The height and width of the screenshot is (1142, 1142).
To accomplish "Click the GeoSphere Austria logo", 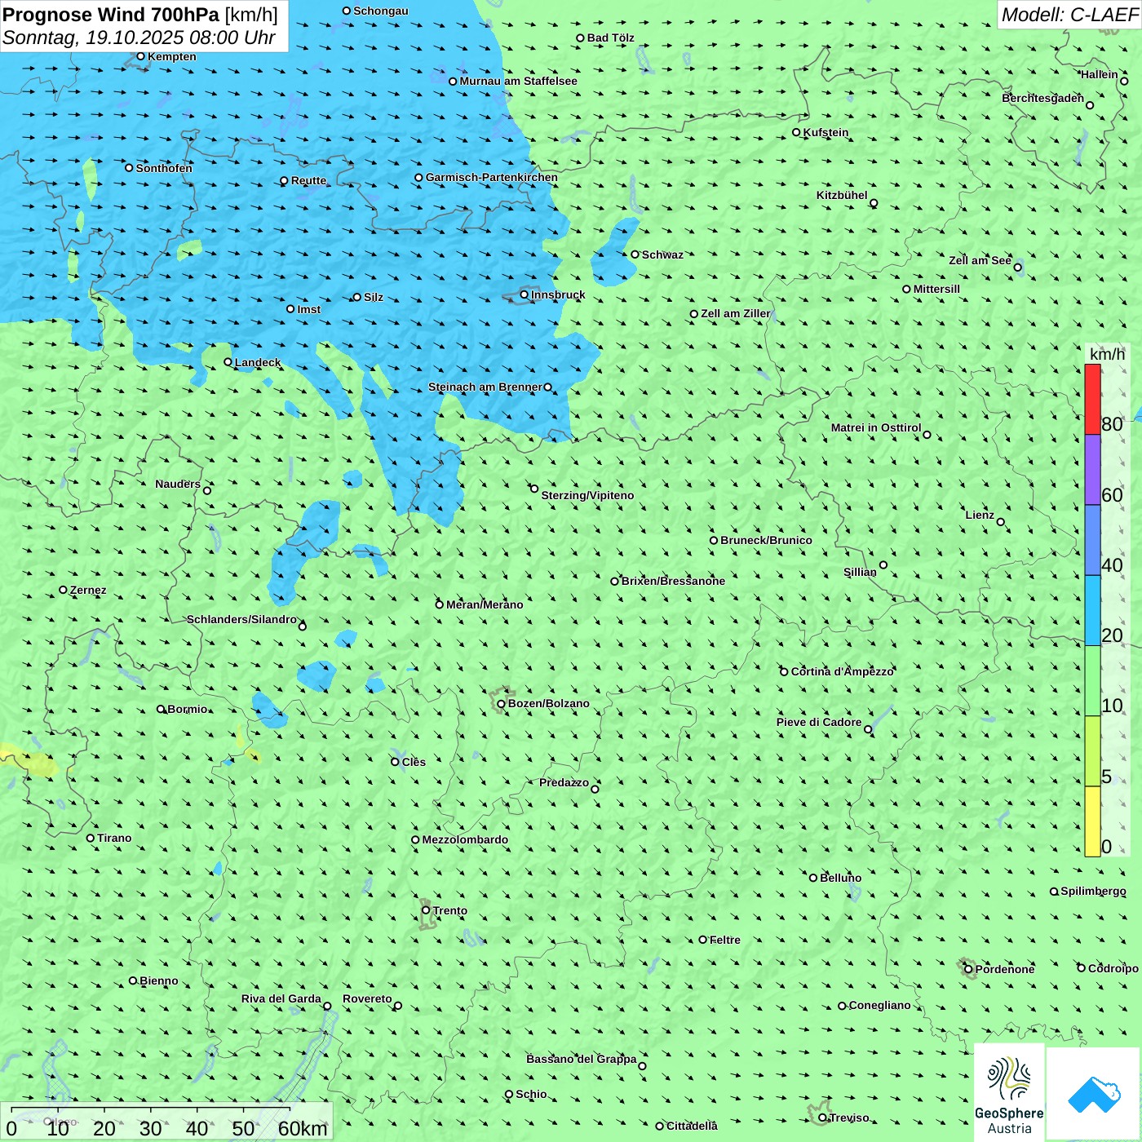I will click(1009, 1093).
